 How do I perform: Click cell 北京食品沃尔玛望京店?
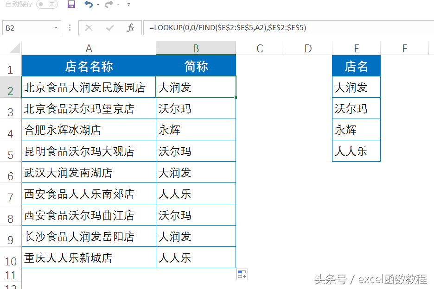pos(89,108)
